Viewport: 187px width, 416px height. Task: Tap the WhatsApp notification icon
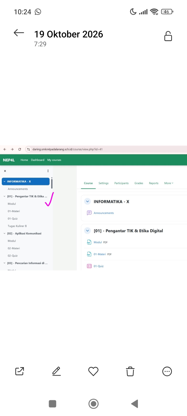(38, 12)
